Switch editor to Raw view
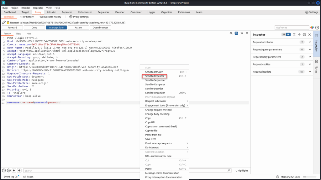The width and height of the screenshot is (321, 180). pyautogui.click(x=18, y=33)
